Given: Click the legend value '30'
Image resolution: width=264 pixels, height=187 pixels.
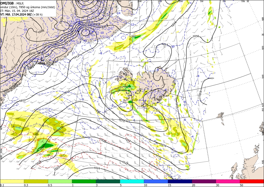Looking at the screenshot, I should [x=218, y=185].
